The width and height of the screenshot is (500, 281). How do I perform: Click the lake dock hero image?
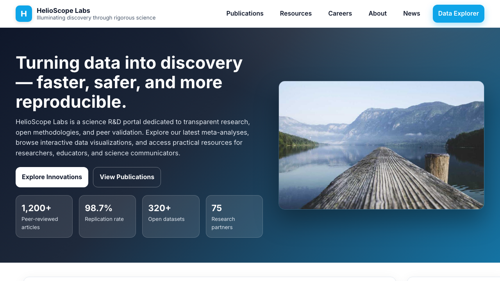coord(381,145)
